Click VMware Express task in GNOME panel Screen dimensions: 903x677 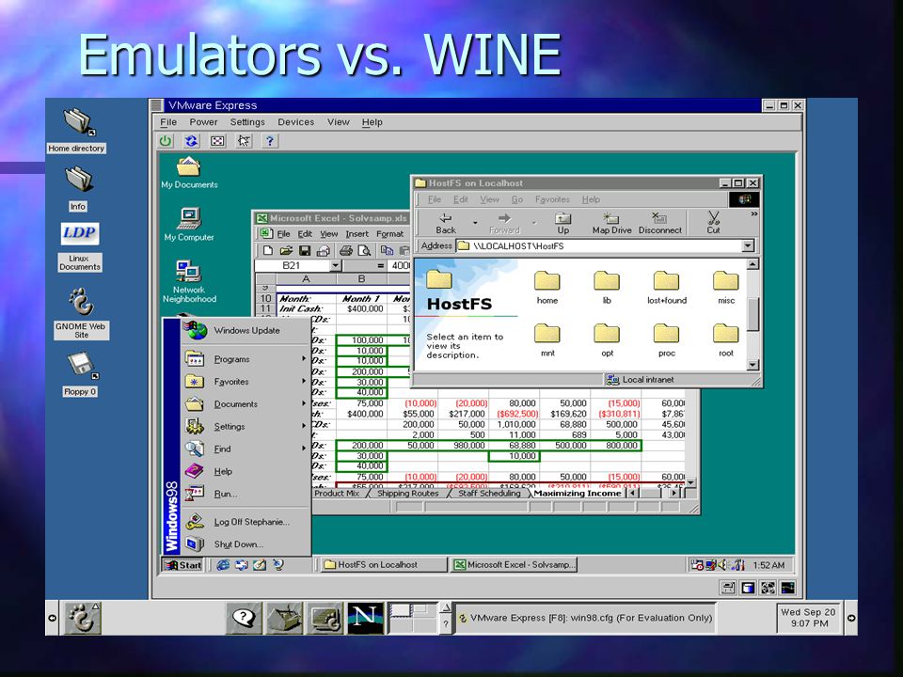(585, 618)
